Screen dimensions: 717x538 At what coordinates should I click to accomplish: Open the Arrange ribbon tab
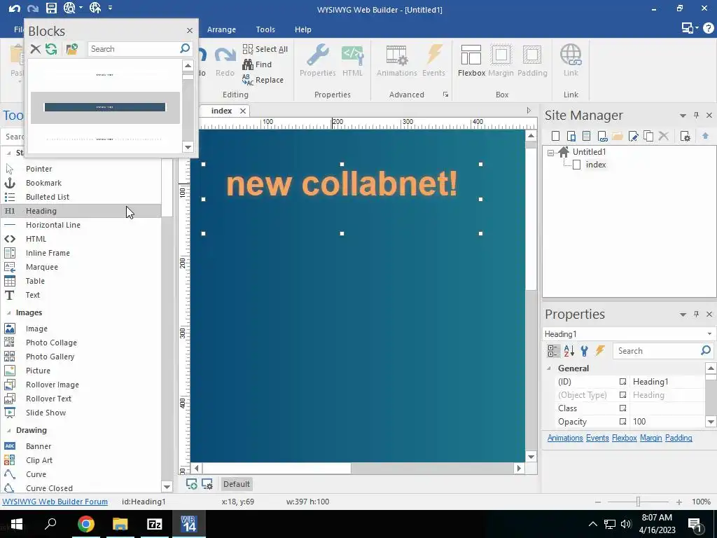221,29
